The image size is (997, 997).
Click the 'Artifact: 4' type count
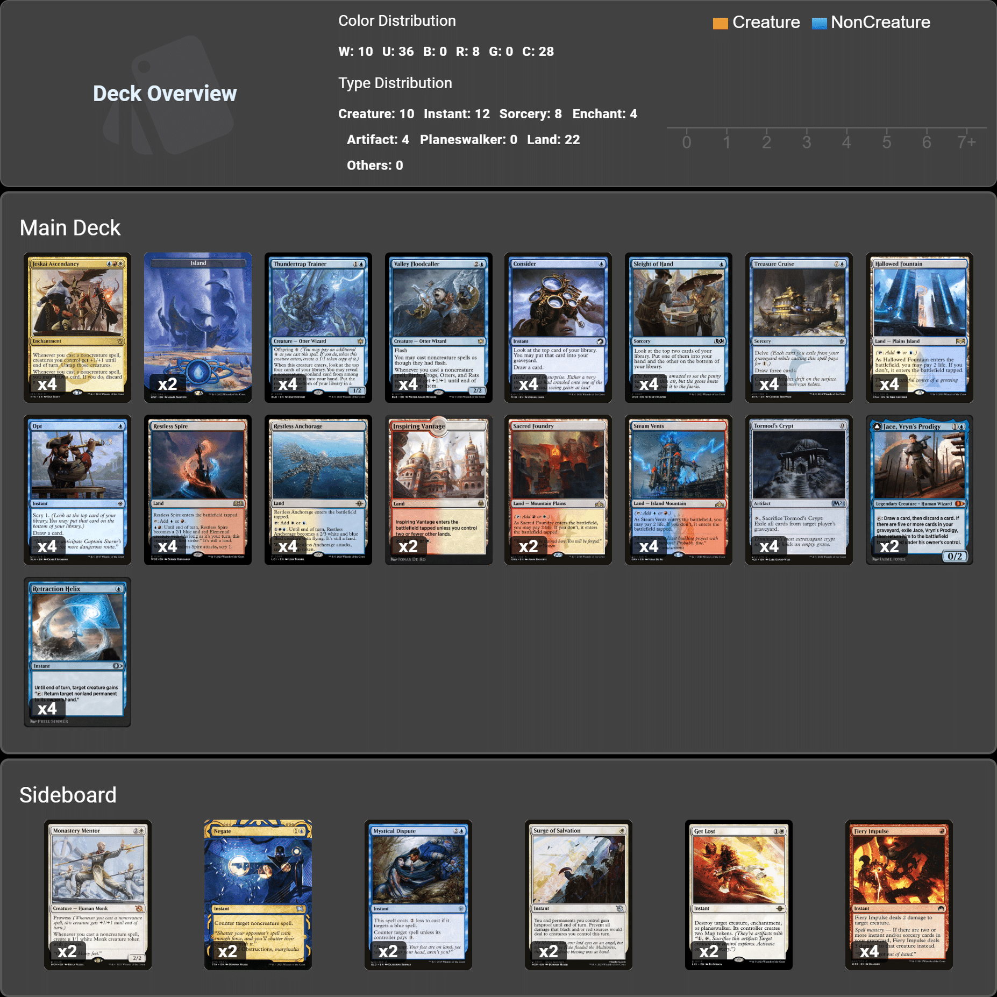tap(378, 140)
